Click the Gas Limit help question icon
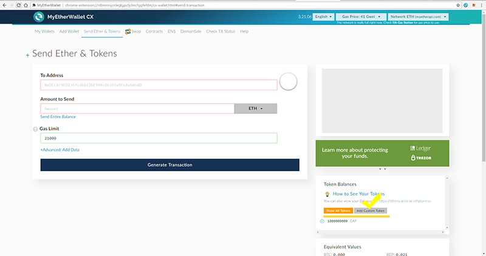The image size is (486, 256). [x=35, y=129]
